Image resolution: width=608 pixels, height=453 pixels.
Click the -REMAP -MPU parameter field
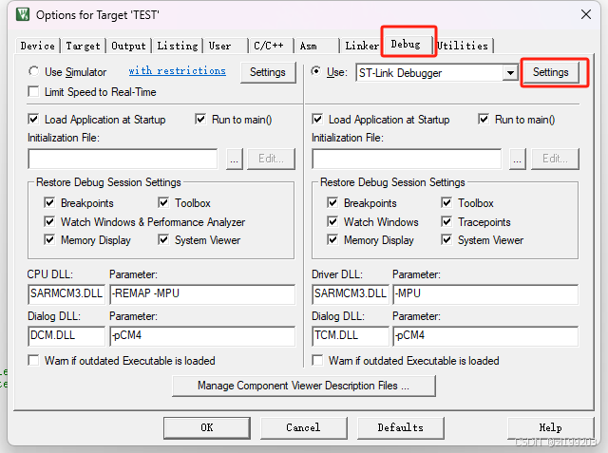tap(202, 293)
